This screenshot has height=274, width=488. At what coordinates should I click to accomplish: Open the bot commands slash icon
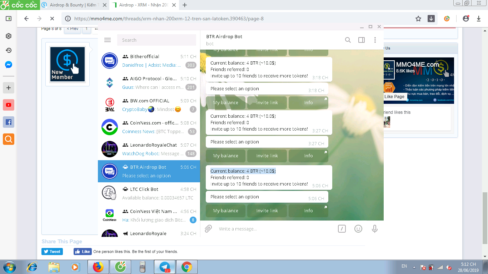coord(342,229)
